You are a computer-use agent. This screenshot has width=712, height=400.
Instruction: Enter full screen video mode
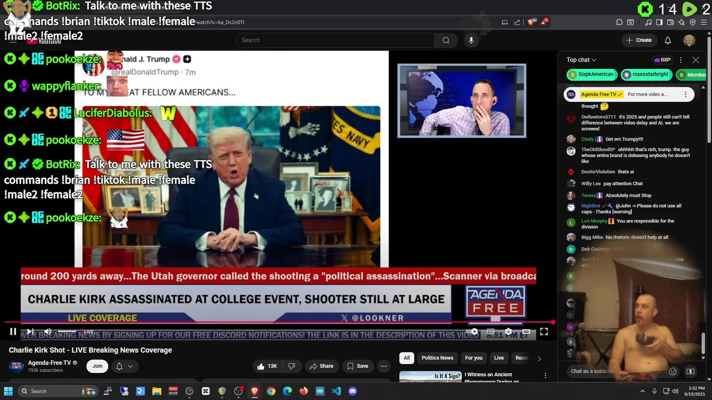[x=544, y=332]
